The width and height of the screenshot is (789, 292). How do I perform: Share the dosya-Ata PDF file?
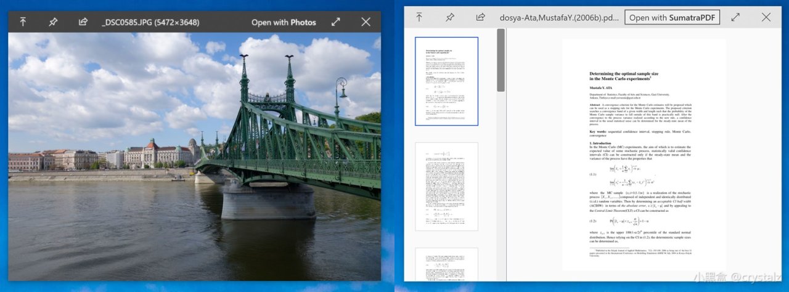480,17
